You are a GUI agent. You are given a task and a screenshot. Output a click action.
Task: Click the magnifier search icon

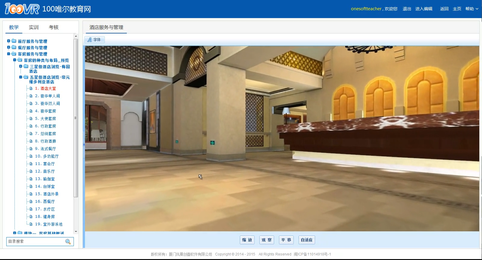[68, 241]
